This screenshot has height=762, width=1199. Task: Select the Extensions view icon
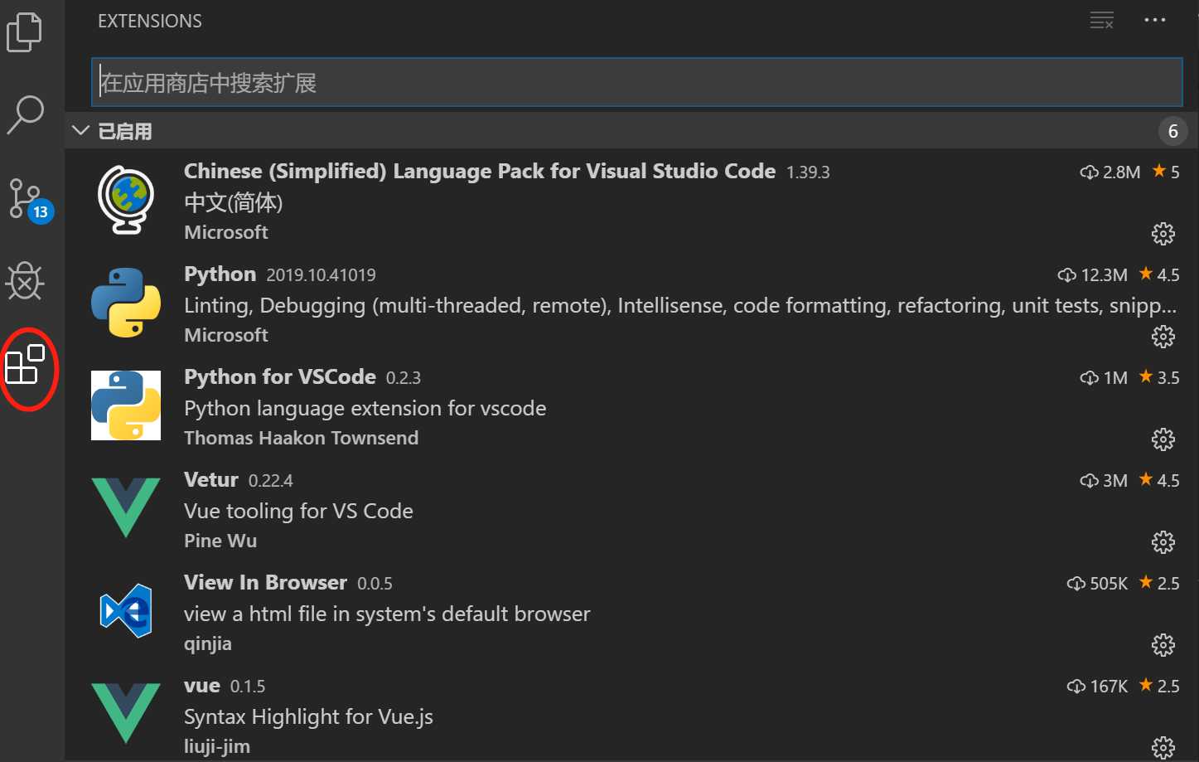pos(25,365)
